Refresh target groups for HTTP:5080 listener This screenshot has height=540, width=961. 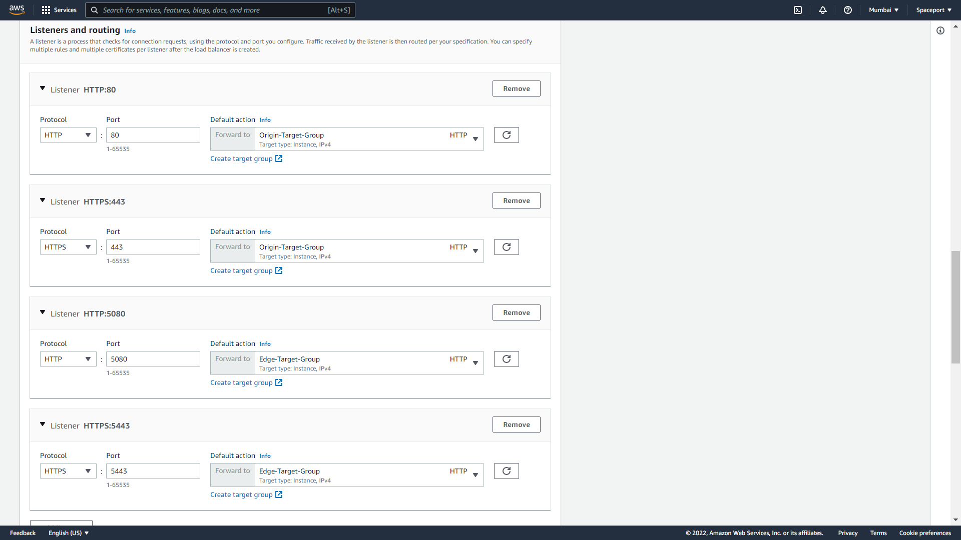pyautogui.click(x=507, y=359)
